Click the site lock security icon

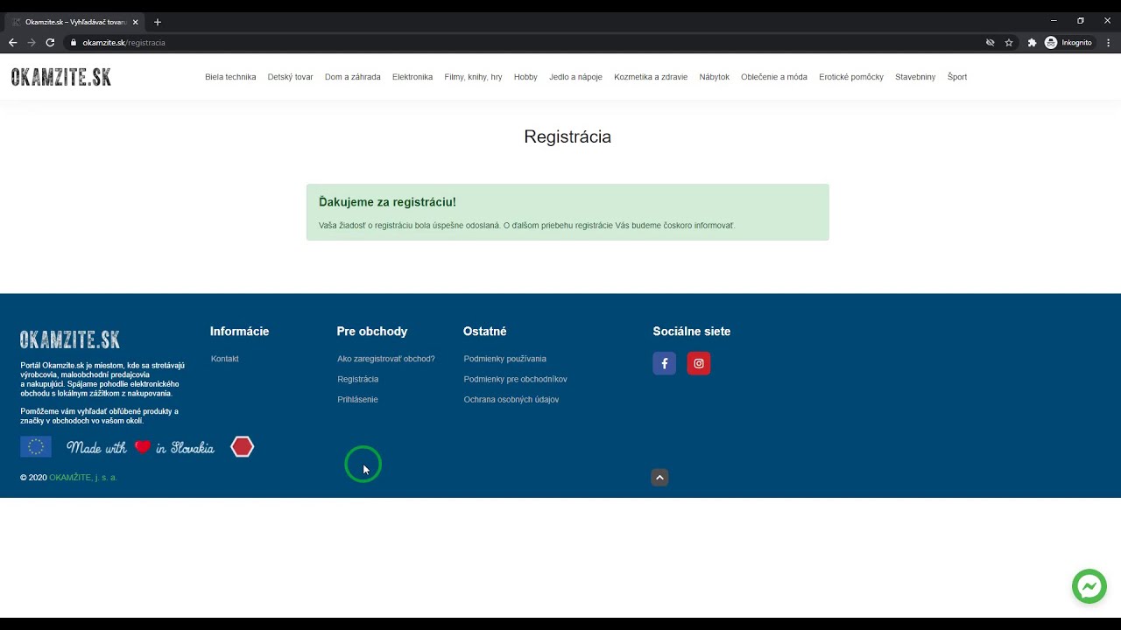coord(74,42)
